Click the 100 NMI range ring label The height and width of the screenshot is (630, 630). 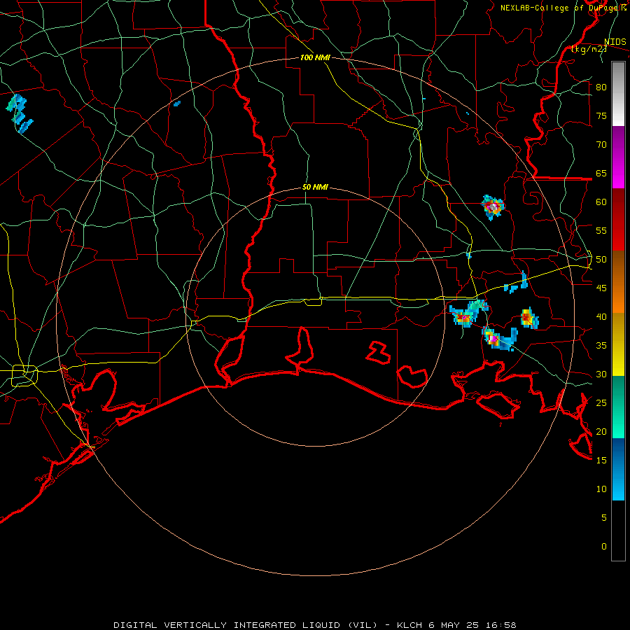click(315, 57)
